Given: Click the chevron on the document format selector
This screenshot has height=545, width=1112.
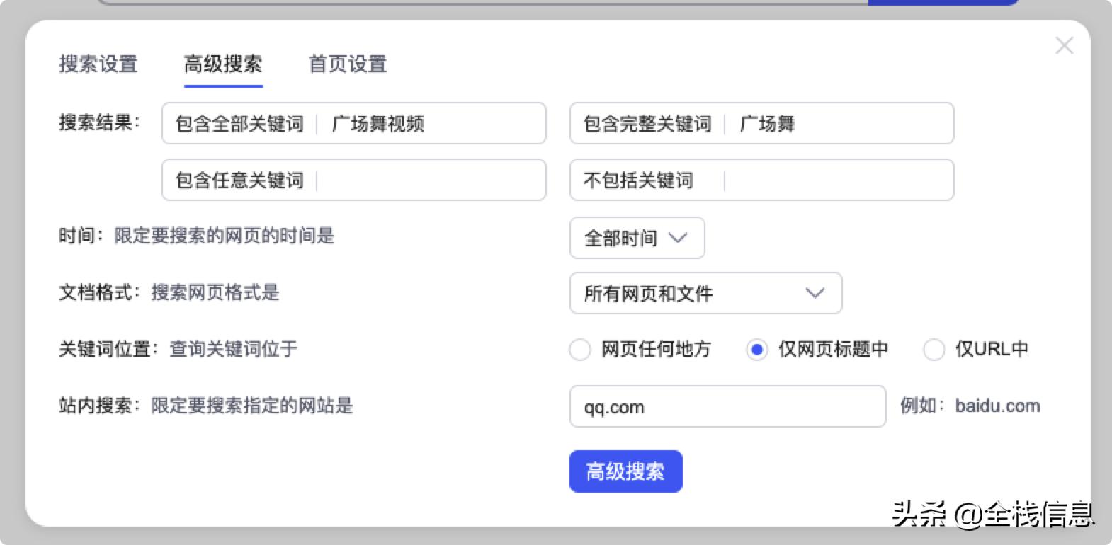Looking at the screenshot, I should pos(815,293).
